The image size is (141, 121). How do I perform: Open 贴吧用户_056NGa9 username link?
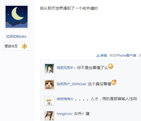(71, 84)
